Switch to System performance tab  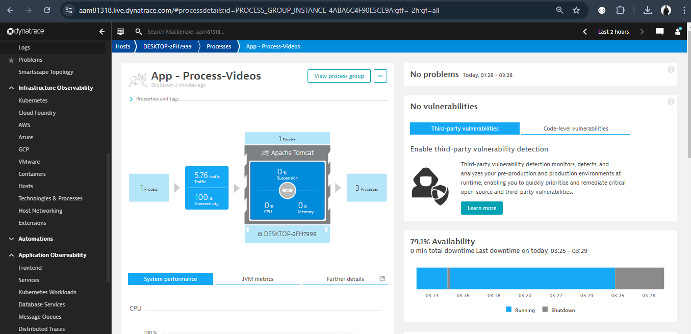click(x=170, y=279)
